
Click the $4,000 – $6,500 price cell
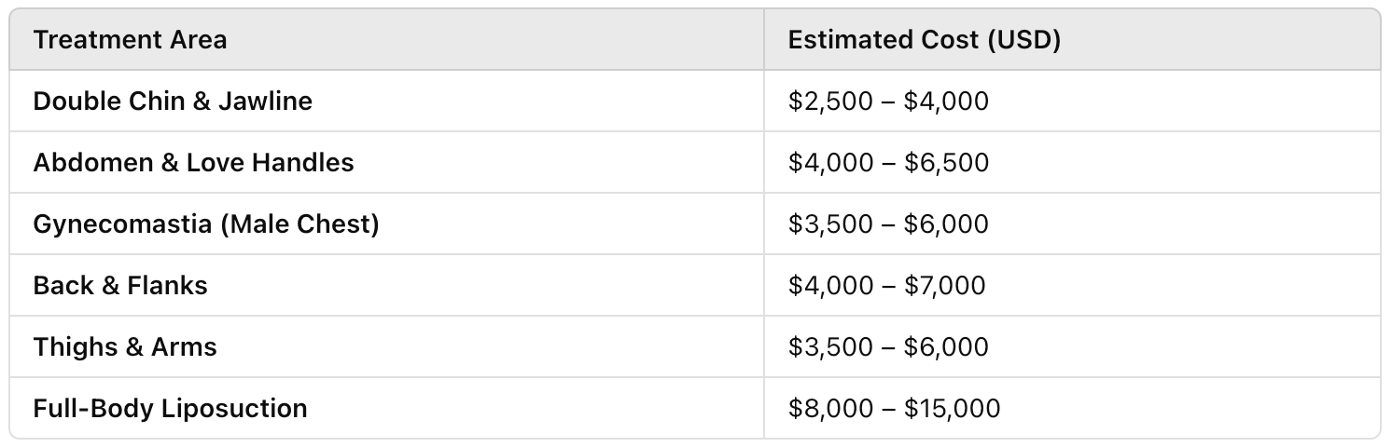click(1072, 162)
